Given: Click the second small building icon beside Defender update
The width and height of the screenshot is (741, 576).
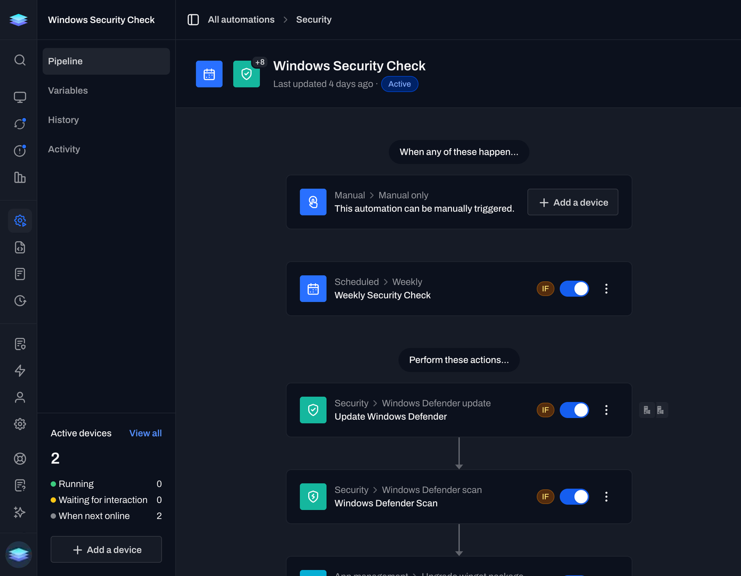Looking at the screenshot, I should [661, 410].
